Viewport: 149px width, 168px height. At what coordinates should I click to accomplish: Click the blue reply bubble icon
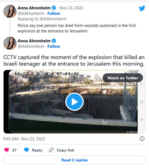[x=26, y=150]
